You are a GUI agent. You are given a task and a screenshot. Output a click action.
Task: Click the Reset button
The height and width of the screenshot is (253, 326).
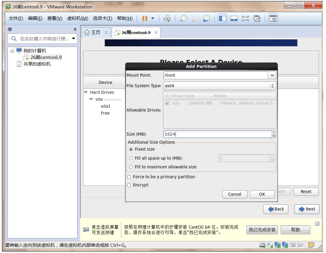(306, 192)
